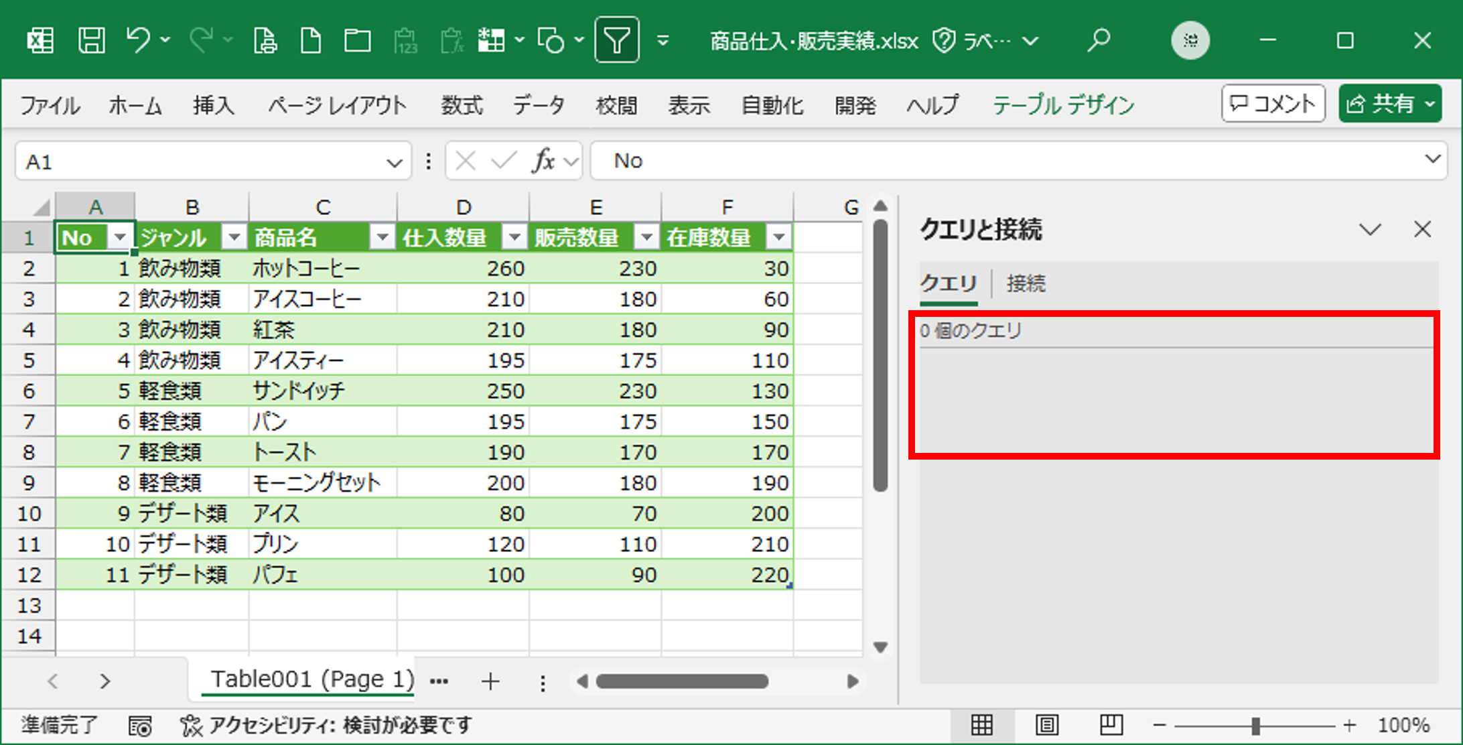Click the Filter funnel icon in toolbar

tap(616, 41)
